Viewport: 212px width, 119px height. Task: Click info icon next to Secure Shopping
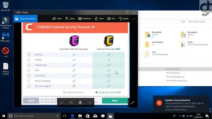click(x=29, y=81)
